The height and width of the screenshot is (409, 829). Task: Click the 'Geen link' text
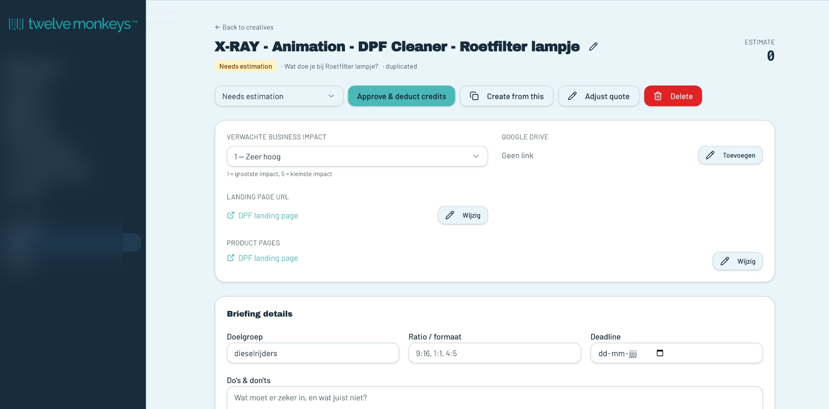tap(517, 155)
